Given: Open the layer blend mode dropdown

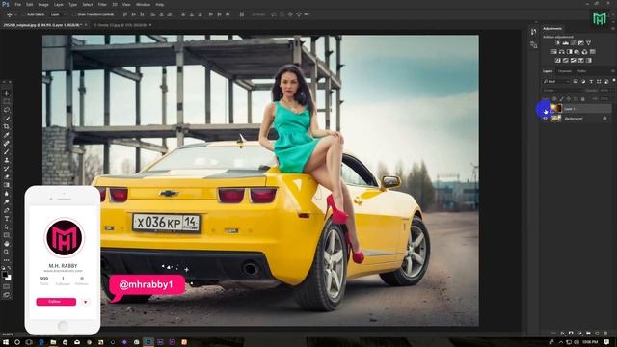Looking at the screenshot, I should tap(563, 90).
